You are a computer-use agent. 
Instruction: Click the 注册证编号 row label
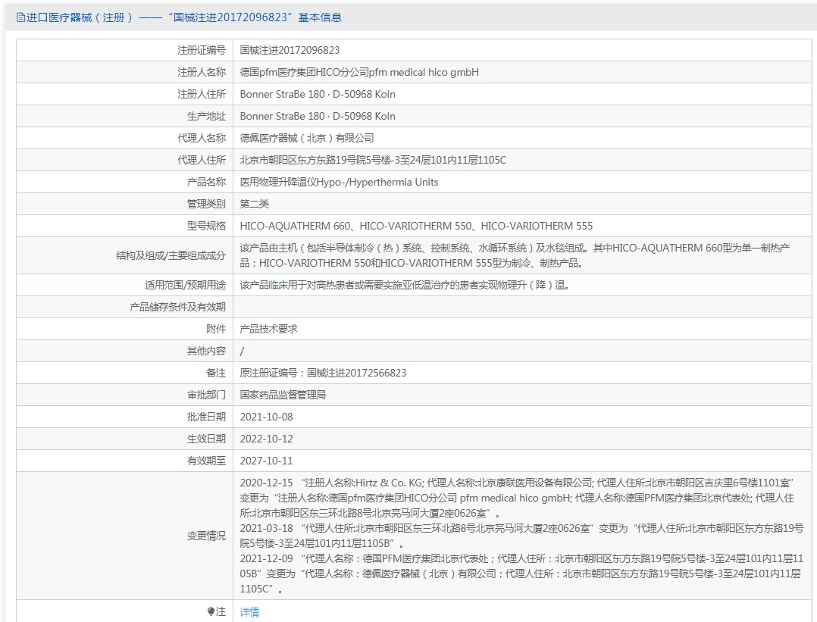pos(202,50)
